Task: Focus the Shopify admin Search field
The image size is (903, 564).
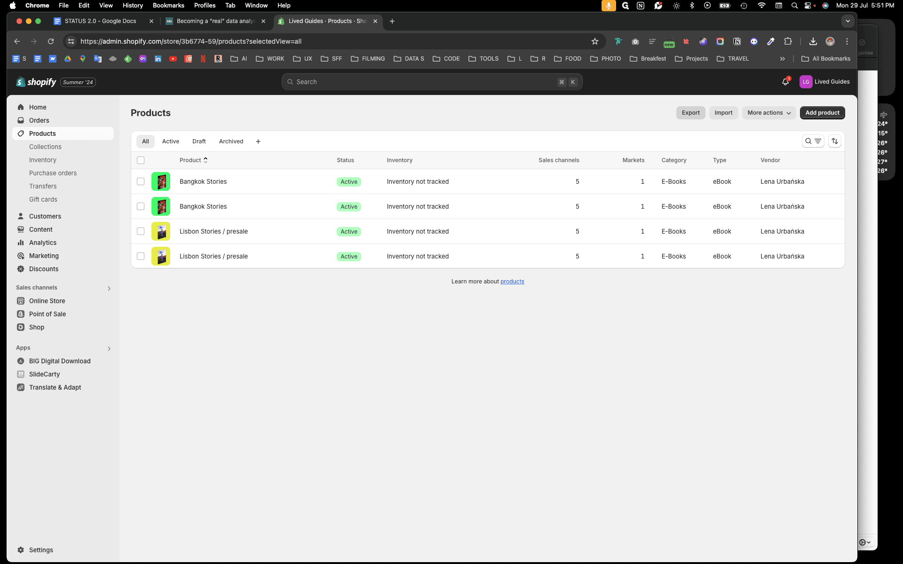Action: click(432, 82)
